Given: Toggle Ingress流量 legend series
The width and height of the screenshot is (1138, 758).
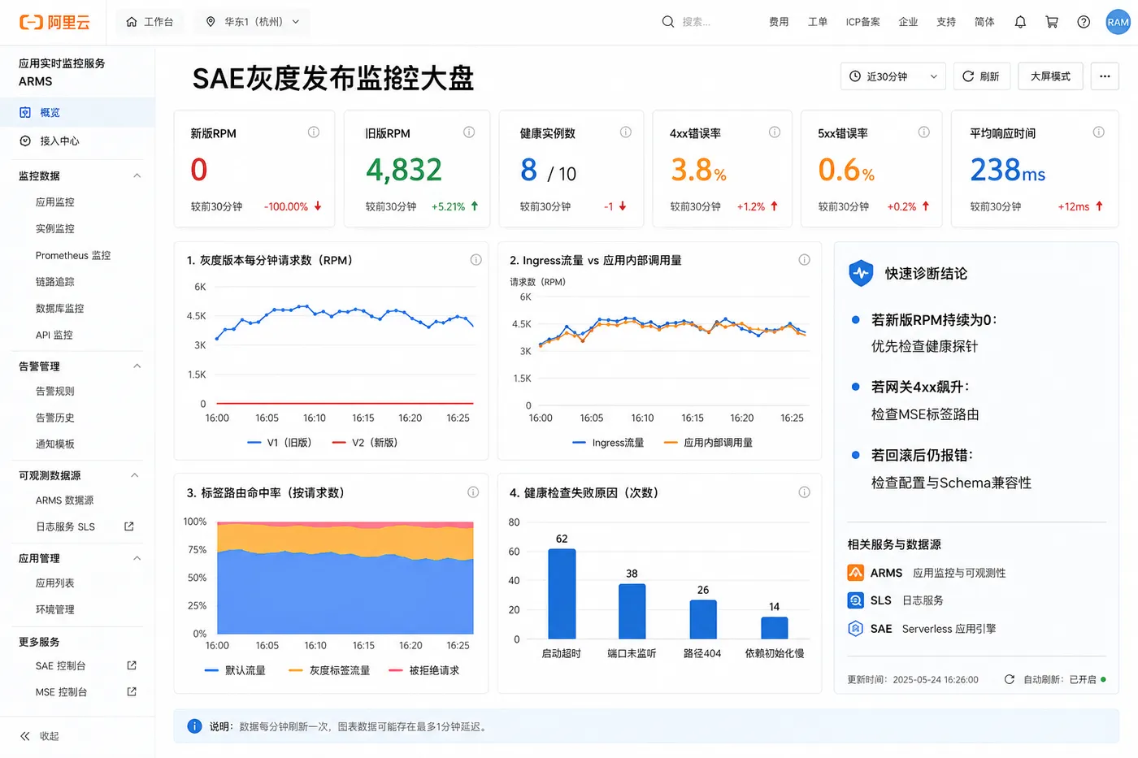Looking at the screenshot, I should point(608,443).
